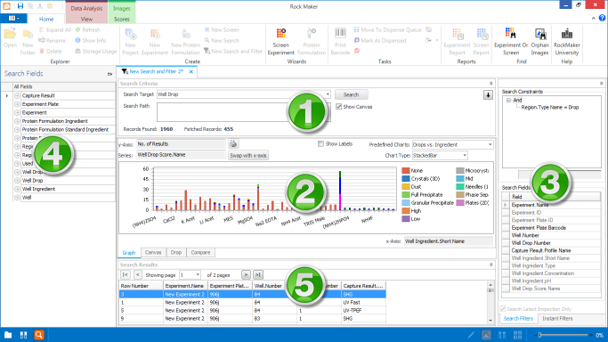Toggle checkbox for Well Ingredient pH field
The image size is (608, 342).
[x=506, y=281]
